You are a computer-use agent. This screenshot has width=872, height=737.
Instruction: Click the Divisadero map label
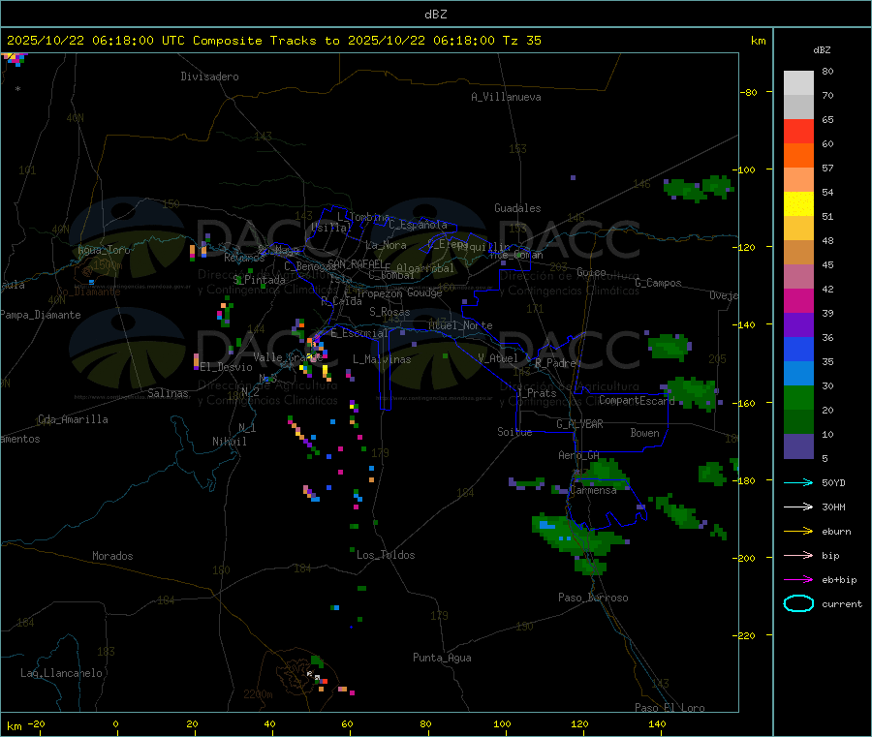pyautogui.click(x=209, y=77)
